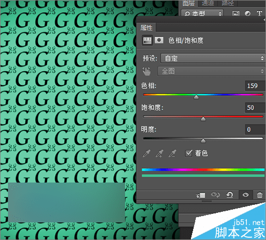Click the 明度 label
This screenshot has width=266, height=240.
(148, 129)
